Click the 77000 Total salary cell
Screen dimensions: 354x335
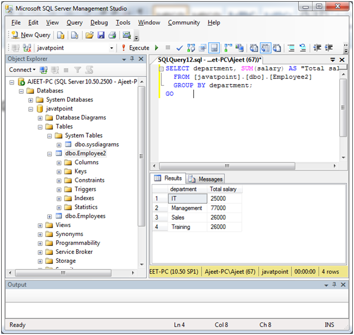224,208
